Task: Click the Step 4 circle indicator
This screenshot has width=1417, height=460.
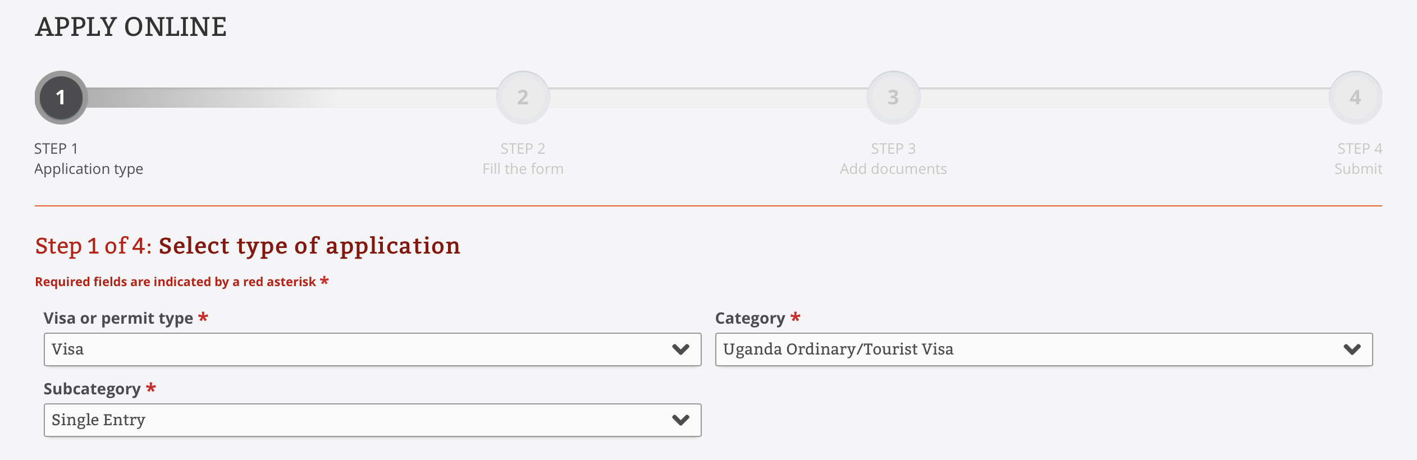Action: [x=1356, y=96]
